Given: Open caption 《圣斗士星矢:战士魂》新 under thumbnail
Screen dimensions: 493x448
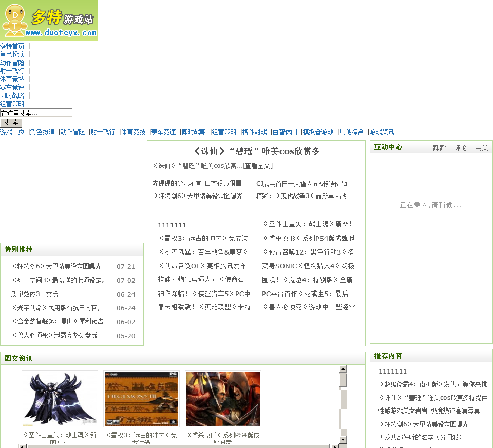Looking at the screenshot, I should [x=60, y=435].
